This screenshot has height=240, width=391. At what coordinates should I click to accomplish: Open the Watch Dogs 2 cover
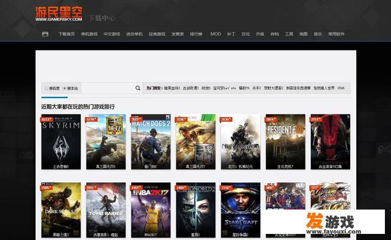tap(151, 142)
